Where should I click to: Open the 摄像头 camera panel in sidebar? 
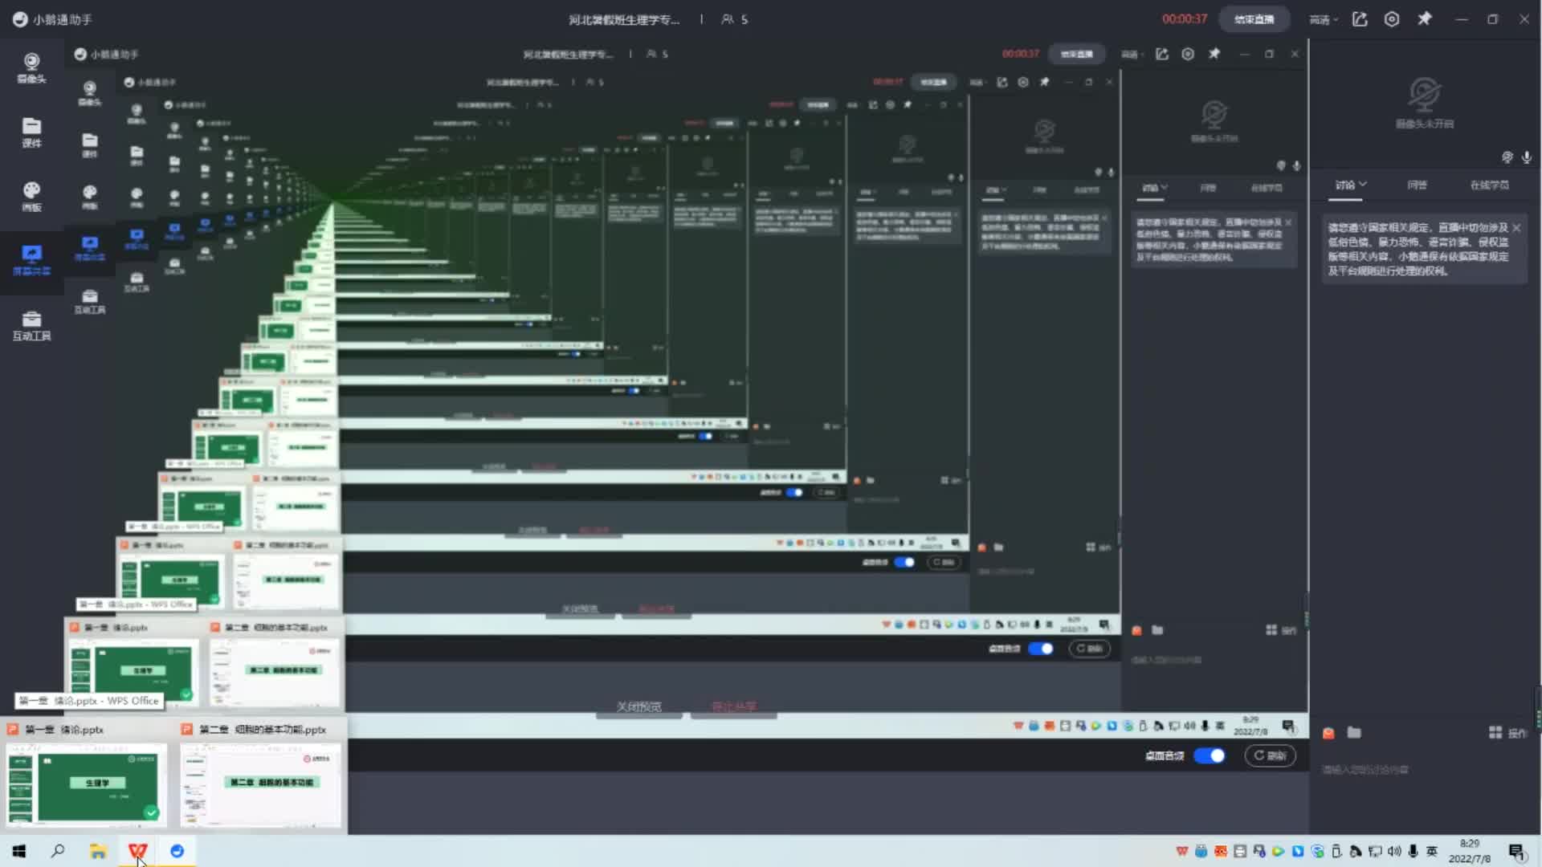[31, 68]
